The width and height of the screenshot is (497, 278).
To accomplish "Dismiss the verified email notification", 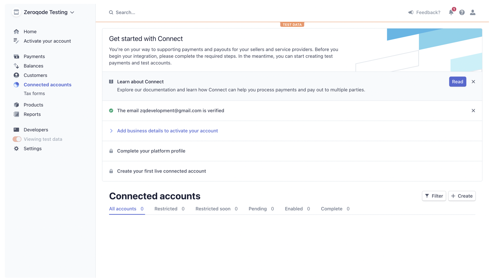I will click(x=473, y=111).
